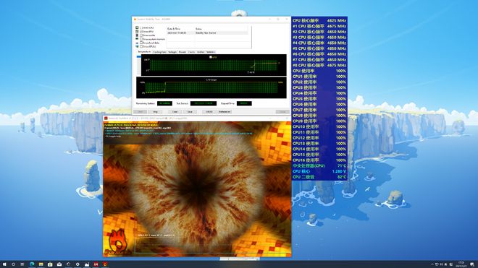Viewport: 478px width, 268px height.
Task: Click the Test Started value field
Action: [204, 103]
